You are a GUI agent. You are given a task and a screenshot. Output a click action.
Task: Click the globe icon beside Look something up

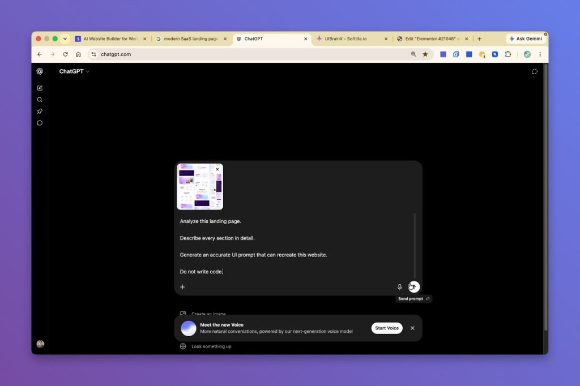coord(183,346)
